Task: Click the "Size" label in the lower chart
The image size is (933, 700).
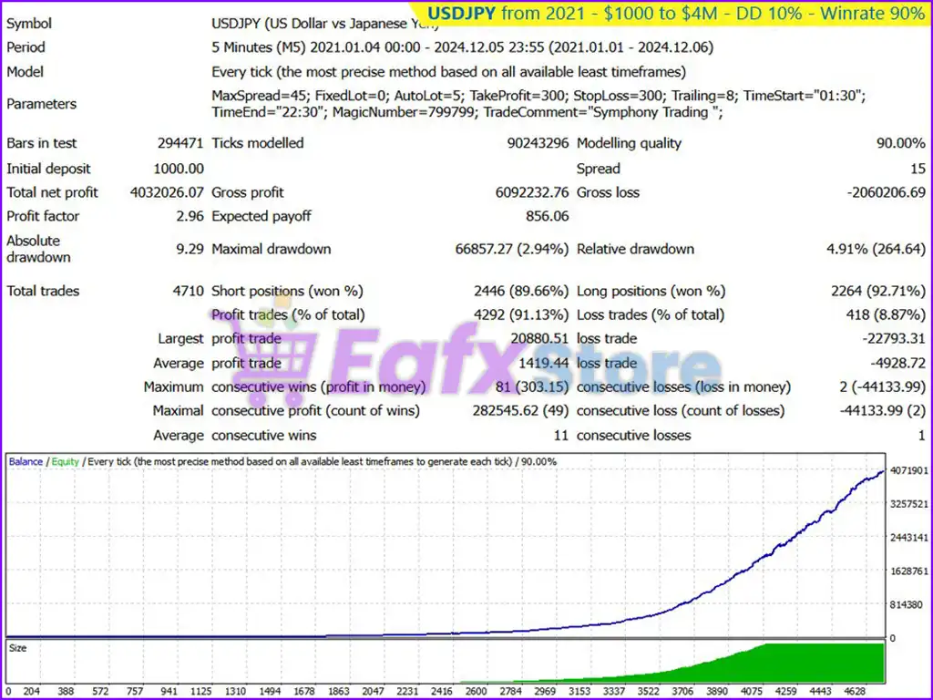Action: (18, 648)
